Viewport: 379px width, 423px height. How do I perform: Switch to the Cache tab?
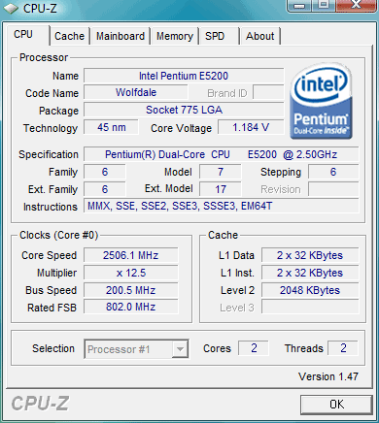pyautogui.click(x=69, y=36)
